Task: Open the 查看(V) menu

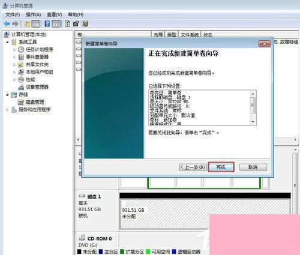Action: (55, 14)
